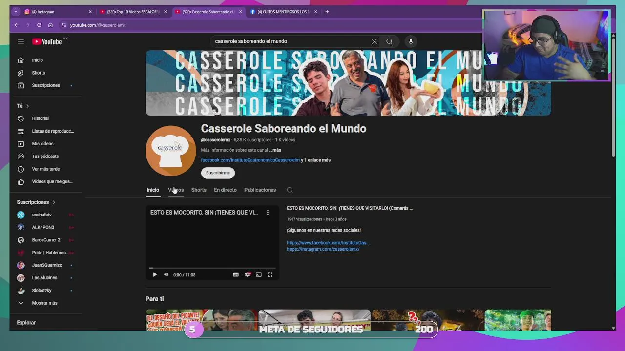Expand the Tú section chevron
Viewport: 625px width, 351px height.
tap(27, 106)
